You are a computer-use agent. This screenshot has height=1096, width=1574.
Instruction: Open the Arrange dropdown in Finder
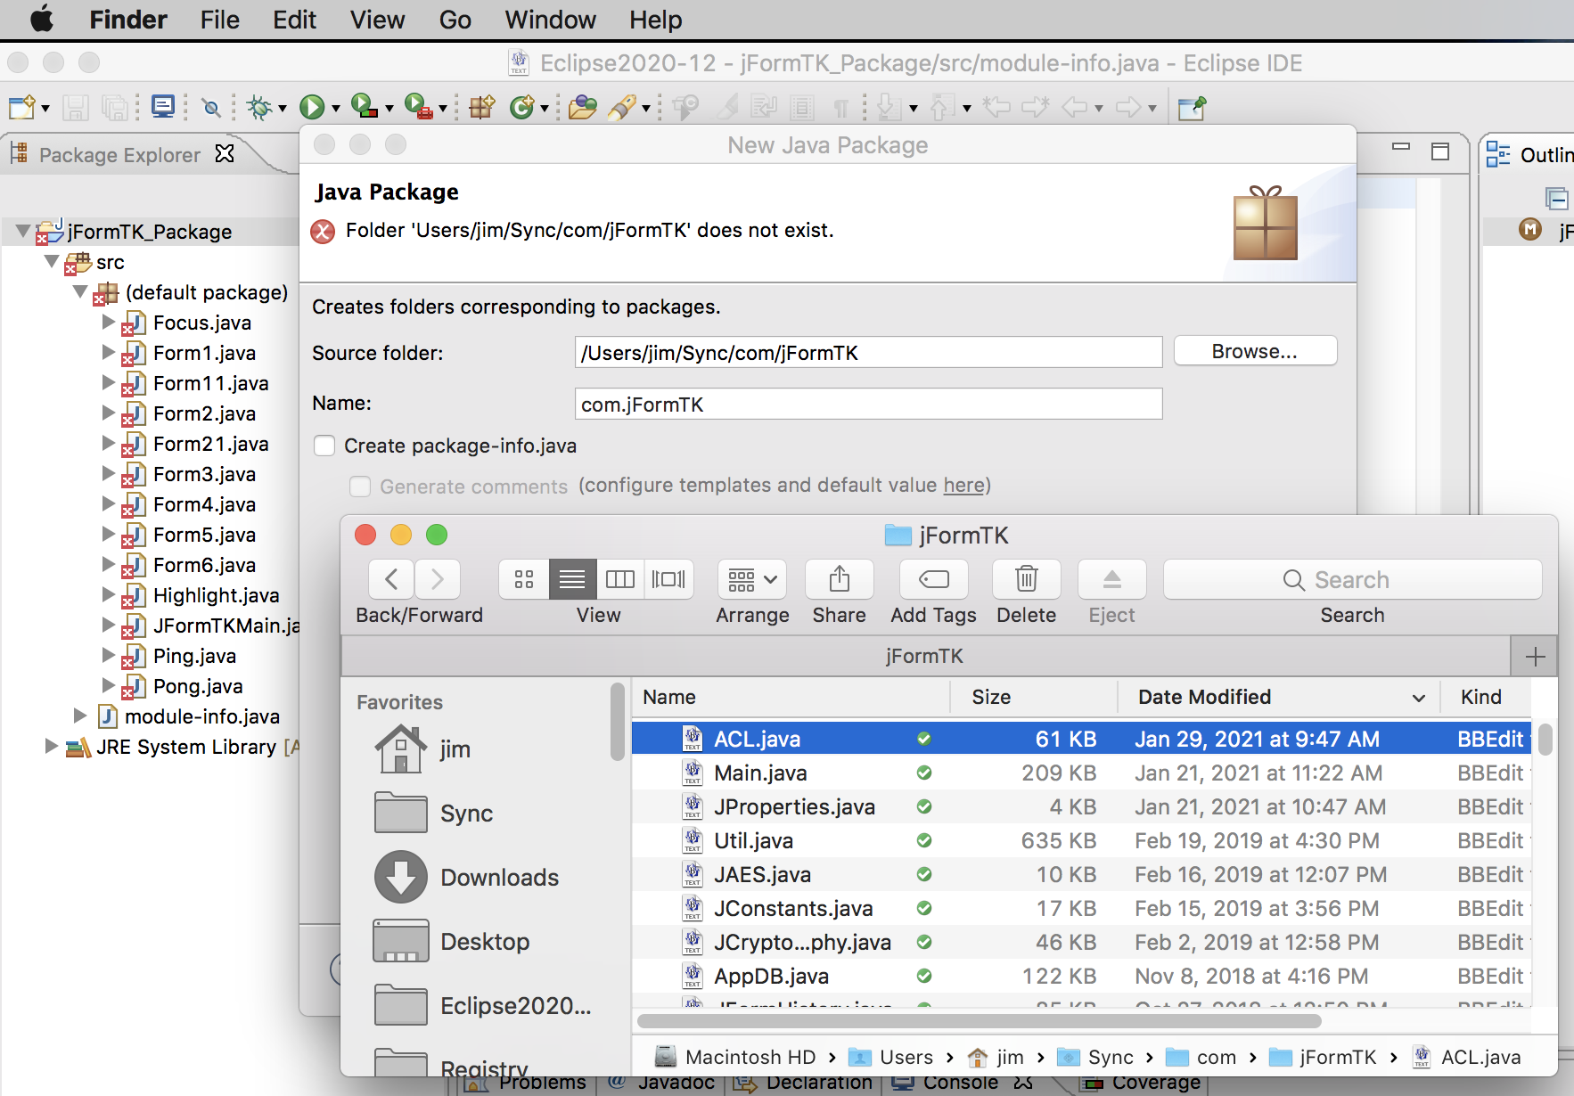pos(752,580)
